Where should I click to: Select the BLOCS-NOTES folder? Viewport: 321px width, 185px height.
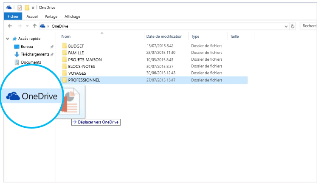[x=82, y=66]
